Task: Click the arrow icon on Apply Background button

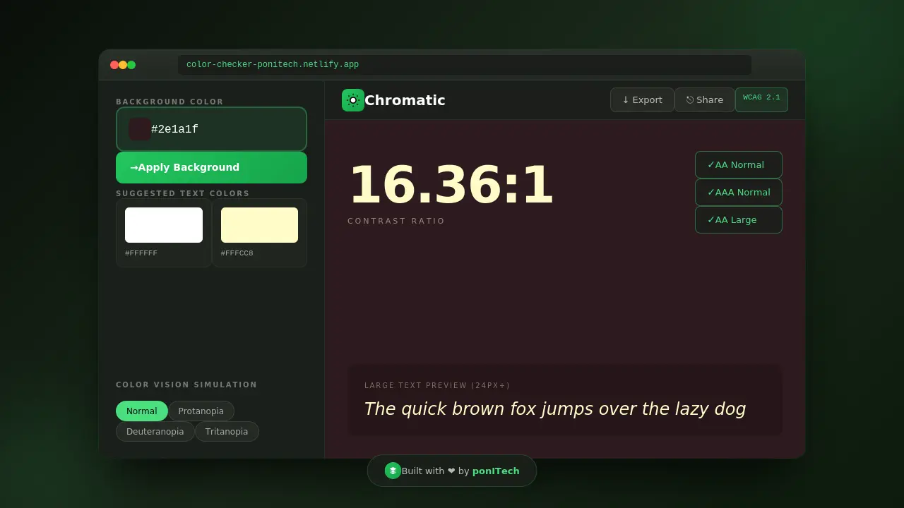Action: point(133,167)
